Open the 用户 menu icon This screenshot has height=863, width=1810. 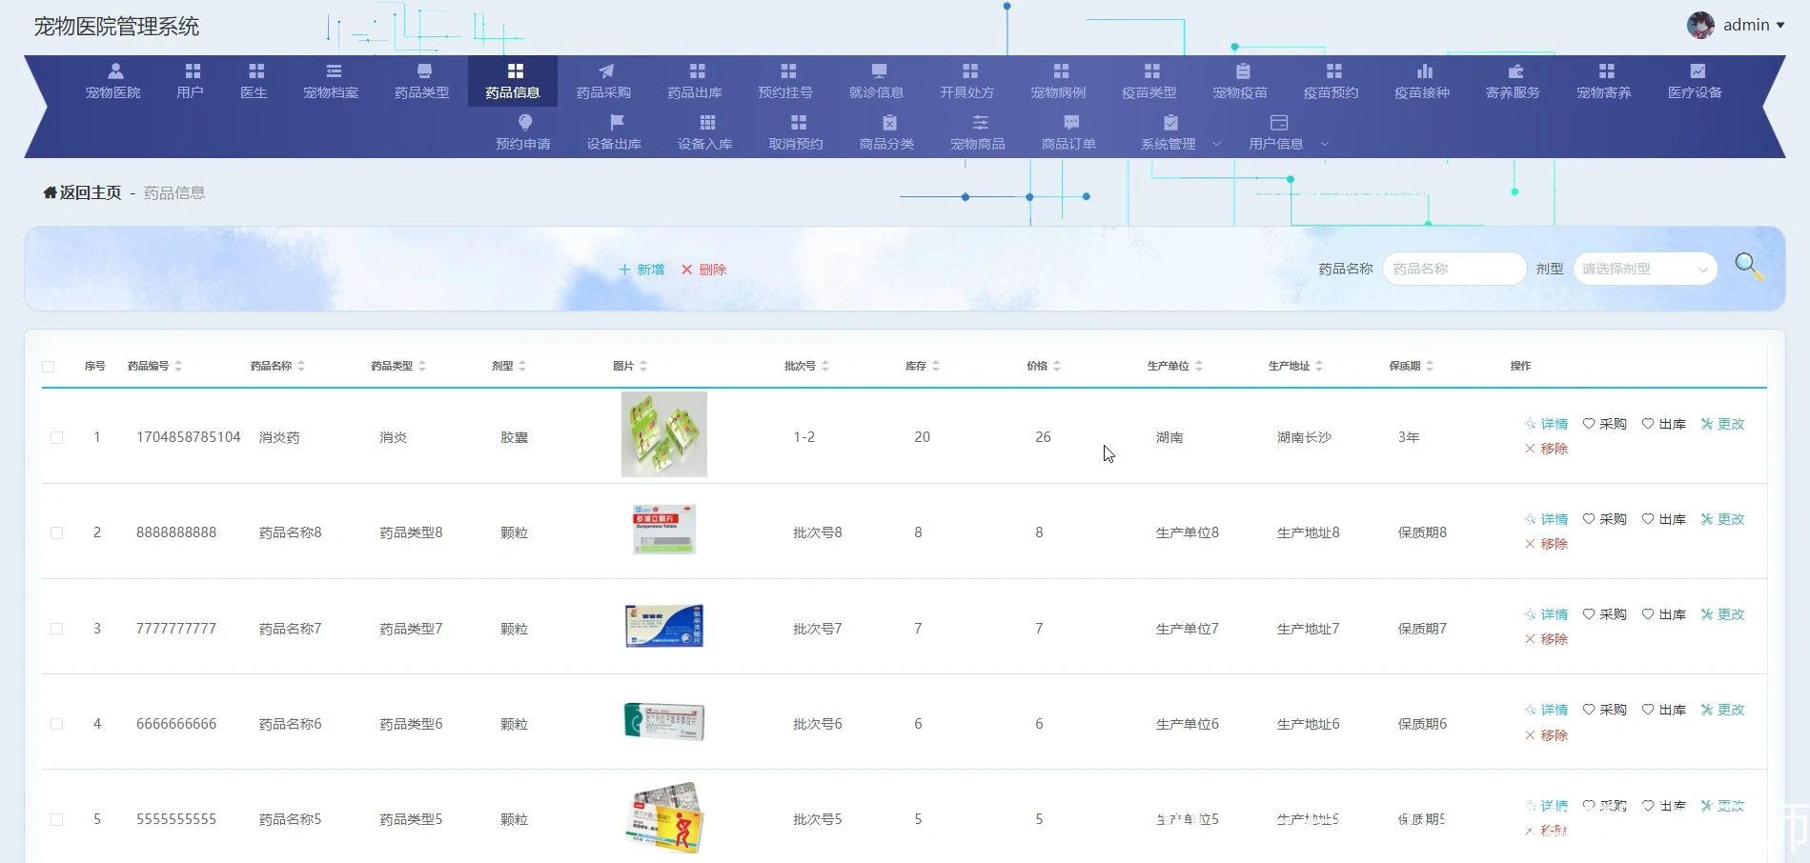click(193, 70)
